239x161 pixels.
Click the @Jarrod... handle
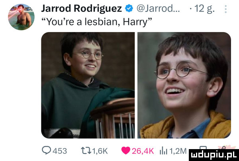coord(159,9)
